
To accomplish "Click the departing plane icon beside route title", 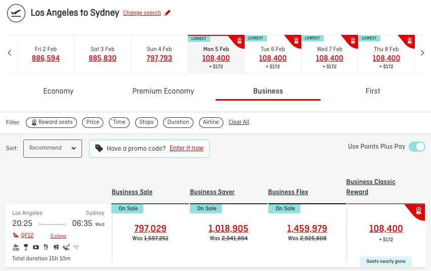I will (16, 13).
